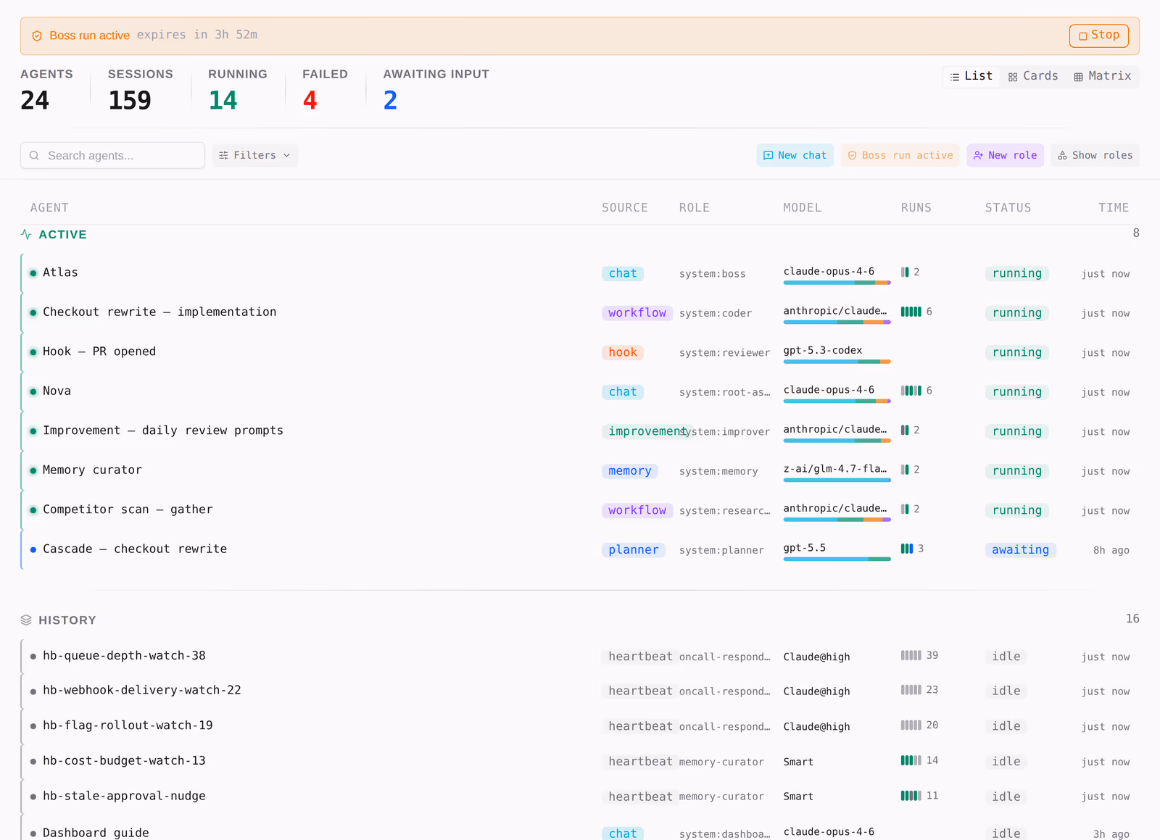Open hb-queue-depth-watch-38 history row

click(x=580, y=656)
